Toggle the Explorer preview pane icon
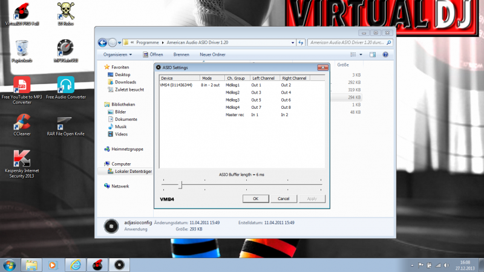Image resolution: width=484 pixels, height=272 pixels. (x=373, y=54)
